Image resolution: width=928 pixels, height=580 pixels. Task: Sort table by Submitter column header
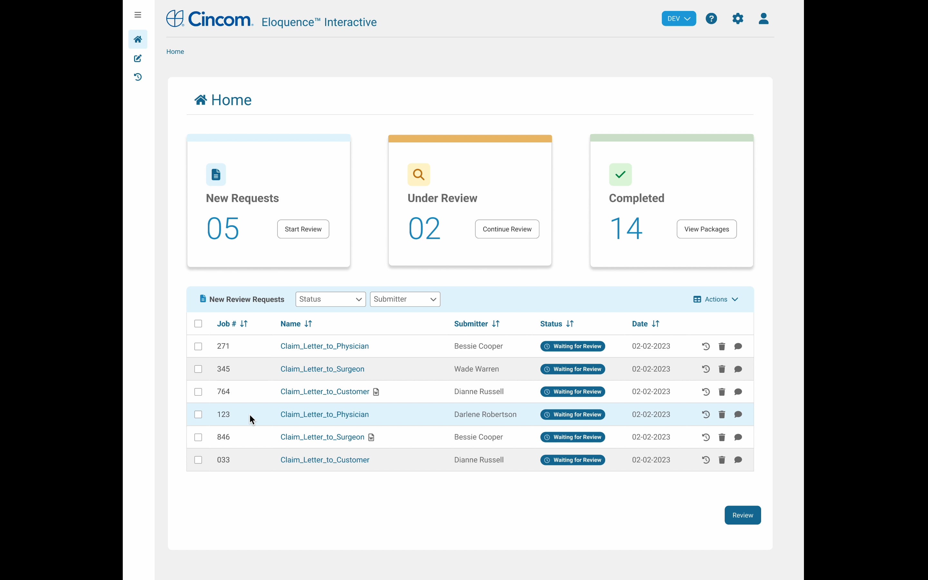[x=477, y=324]
